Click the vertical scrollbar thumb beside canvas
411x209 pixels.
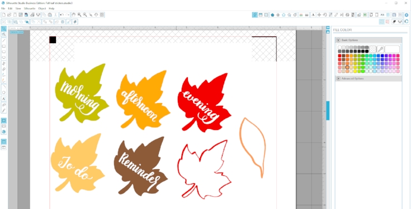(328, 110)
